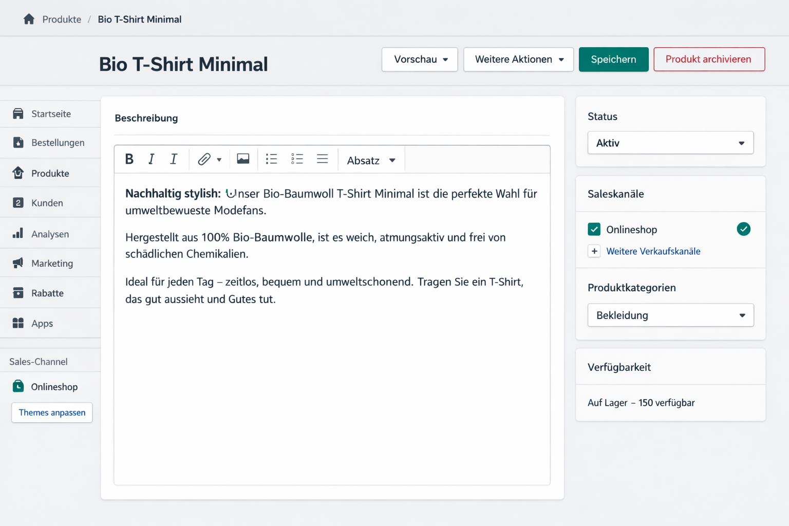This screenshot has width=789, height=526.
Task: Click Bio T-Shirt Minimal breadcrumb text
Action: [x=140, y=20]
